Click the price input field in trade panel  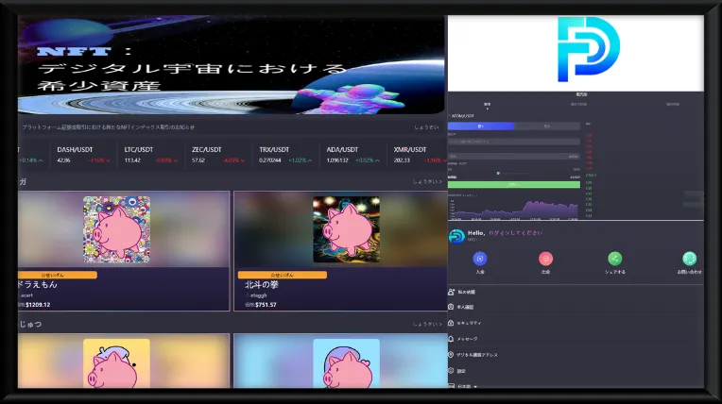[x=514, y=142]
